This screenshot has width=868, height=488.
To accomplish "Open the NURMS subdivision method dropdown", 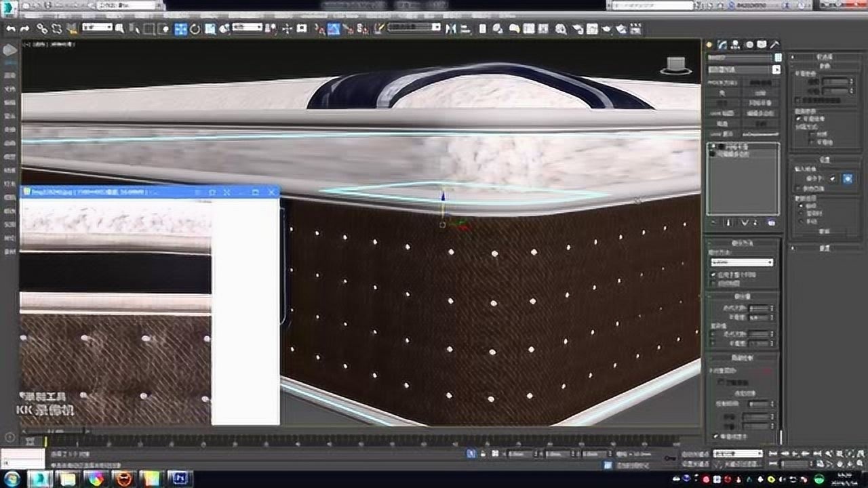I will point(742,262).
